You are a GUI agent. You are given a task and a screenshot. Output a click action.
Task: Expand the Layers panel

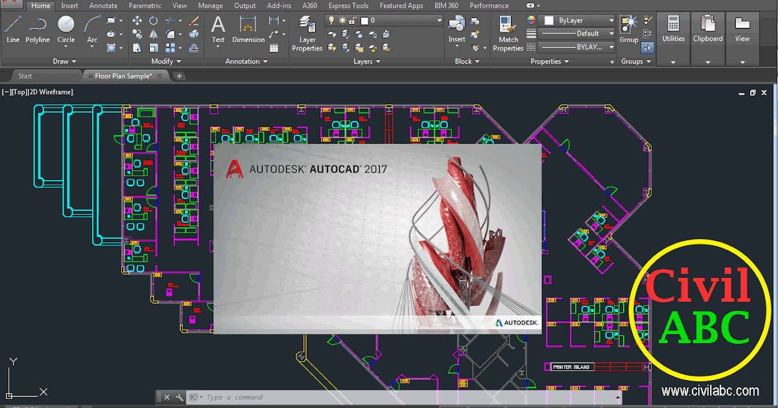point(367,62)
